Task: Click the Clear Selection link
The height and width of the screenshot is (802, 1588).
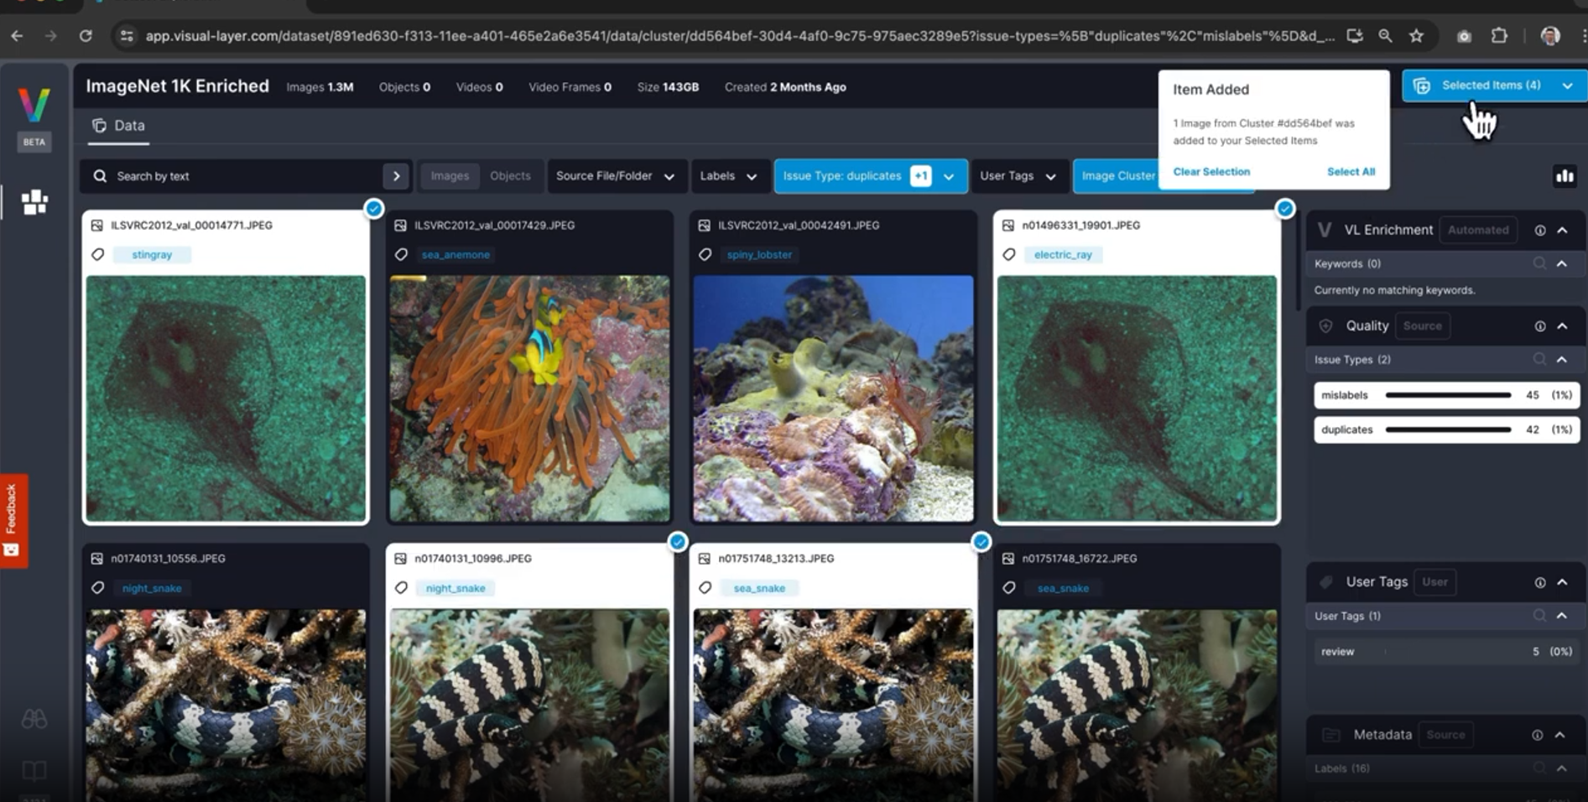Action: pos(1211,172)
